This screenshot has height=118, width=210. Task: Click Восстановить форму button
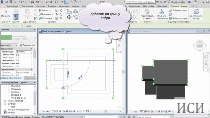(196, 14)
